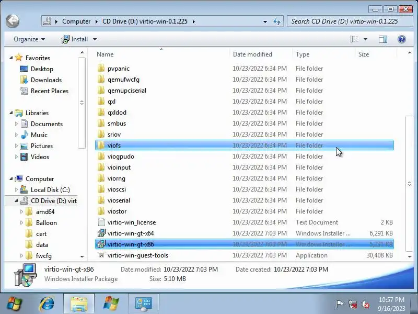
Task: Expand the Local Disk (C:) node
Action: click(16, 189)
